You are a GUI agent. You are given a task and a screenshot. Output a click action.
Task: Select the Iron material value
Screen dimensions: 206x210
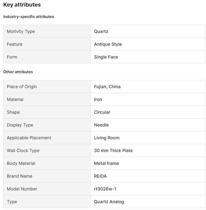point(98,99)
